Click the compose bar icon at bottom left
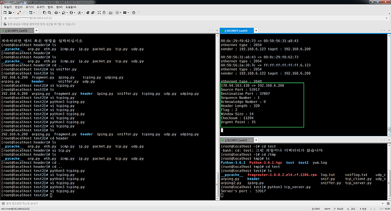Image resolution: width=391 pixels, height=211 pixels. (3, 203)
